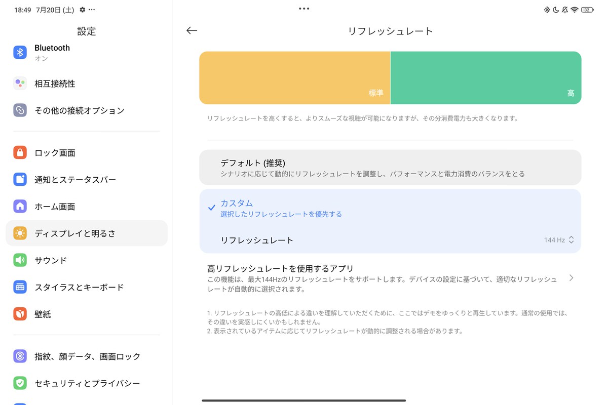Open the 144 Hz refresh rate dropdown
The image size is (608, 405).
point(558,240)
